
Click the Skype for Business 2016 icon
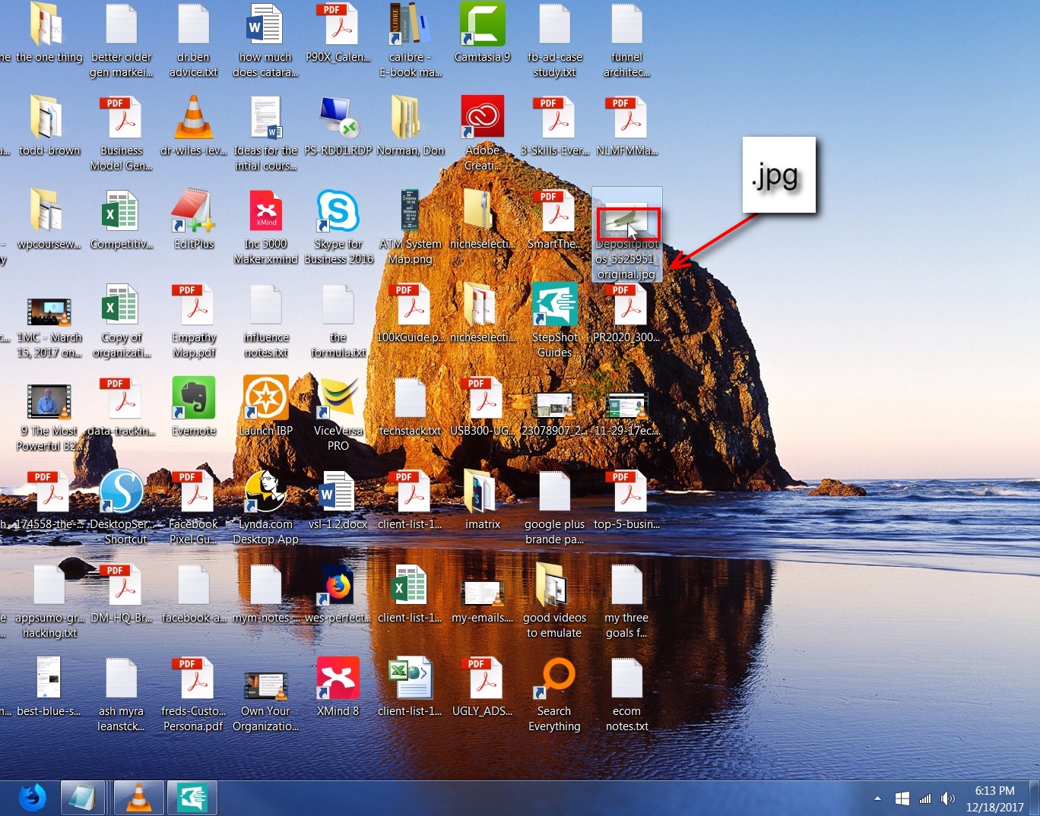tap(338, 213)
